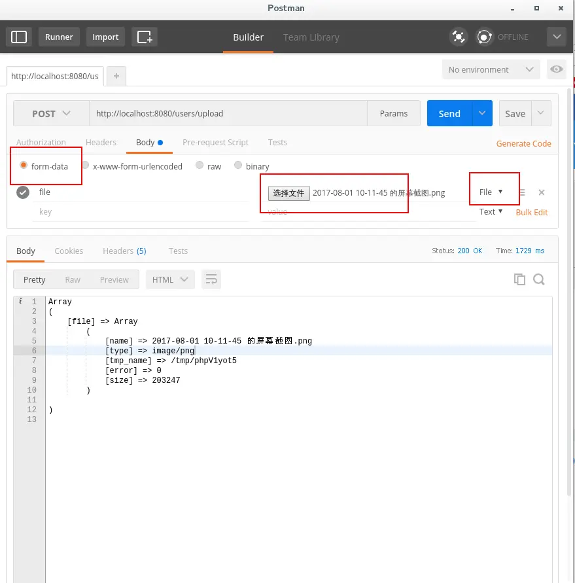Click the window vertical scrollbar
The height and width of the screenshot is (583, 575).
tap(569, 292)
